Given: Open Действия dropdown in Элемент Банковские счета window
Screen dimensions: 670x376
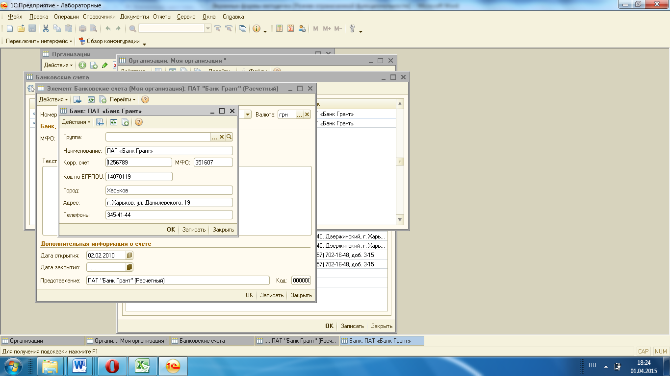Looking at the screenshot, I should click(x=53, y=99).
